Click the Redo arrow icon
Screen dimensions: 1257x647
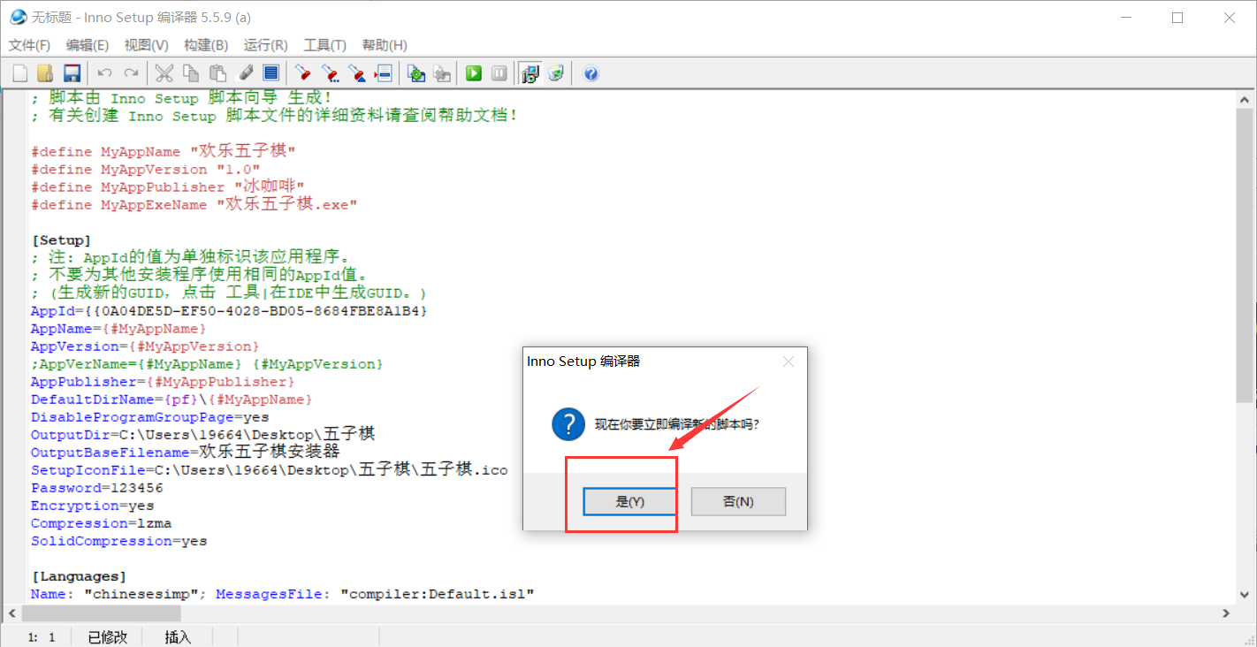coord(131,73)
